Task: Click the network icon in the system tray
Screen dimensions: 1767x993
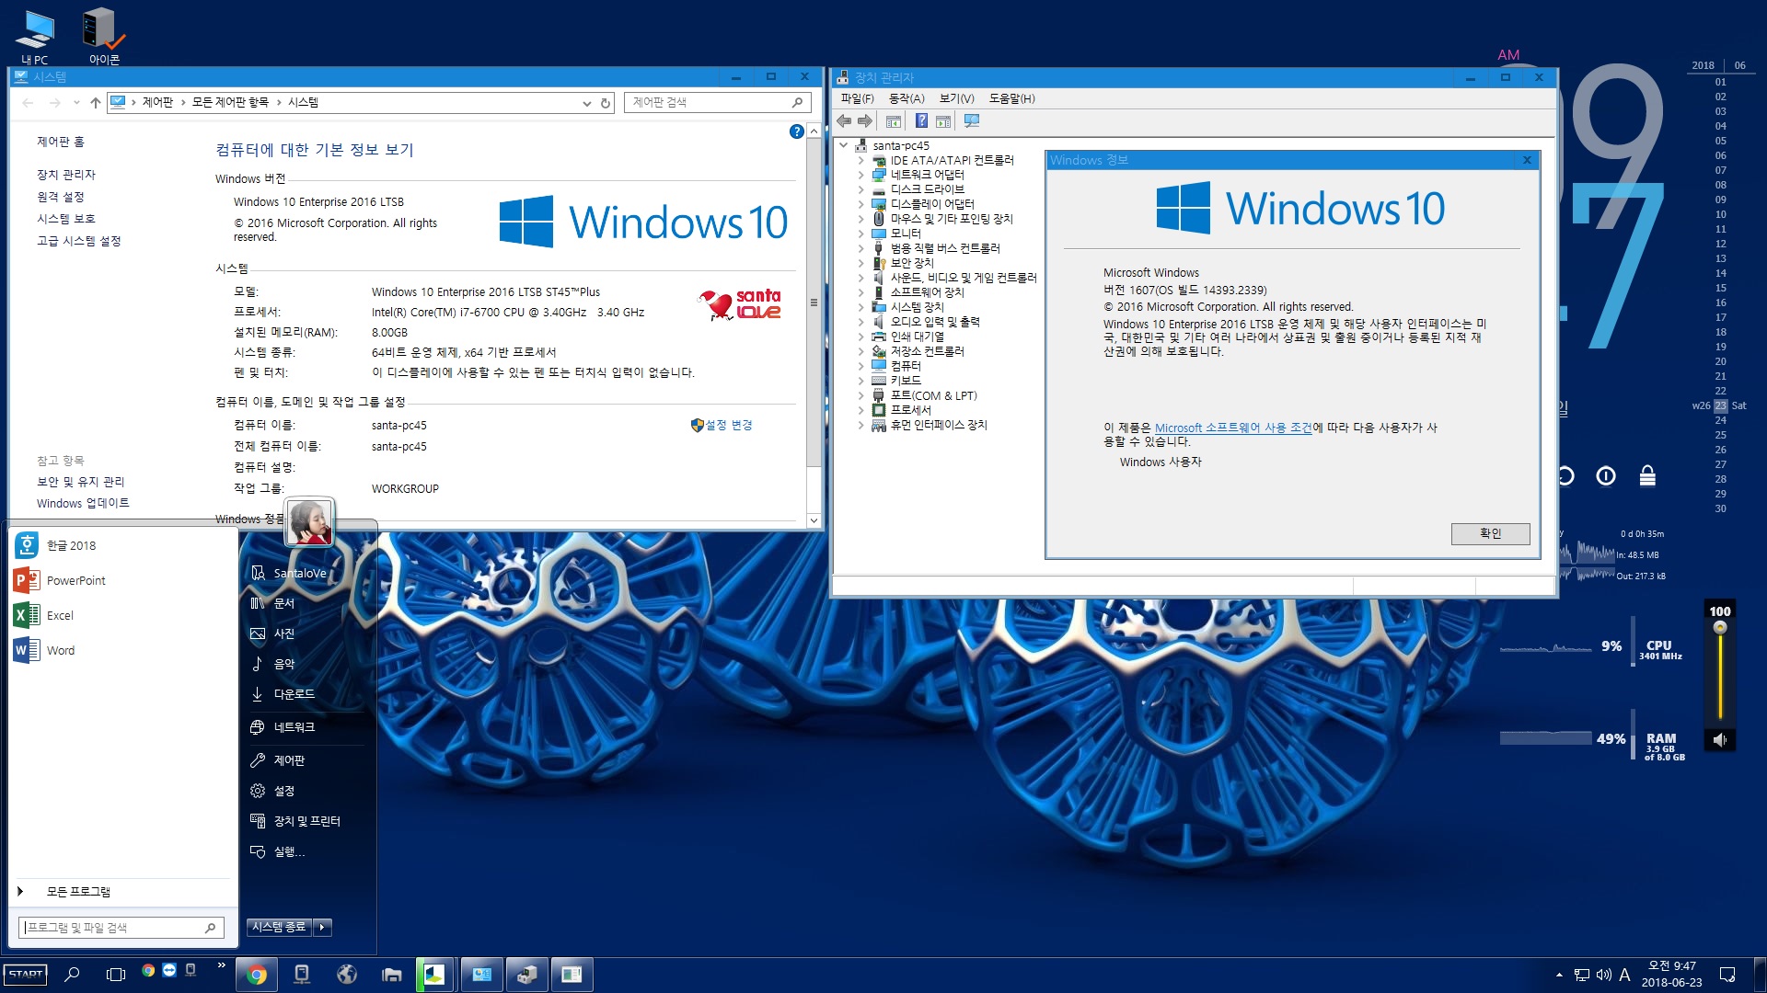Action: [1581, 975]
